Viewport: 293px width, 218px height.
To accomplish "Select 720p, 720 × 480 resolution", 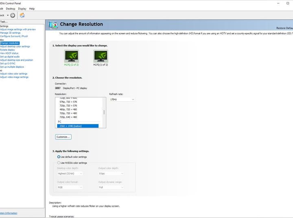I will point(68,113).
